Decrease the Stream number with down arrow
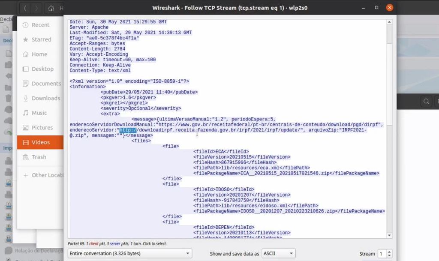The height and width of the screenshot is (261, 439). click(389, 256)
